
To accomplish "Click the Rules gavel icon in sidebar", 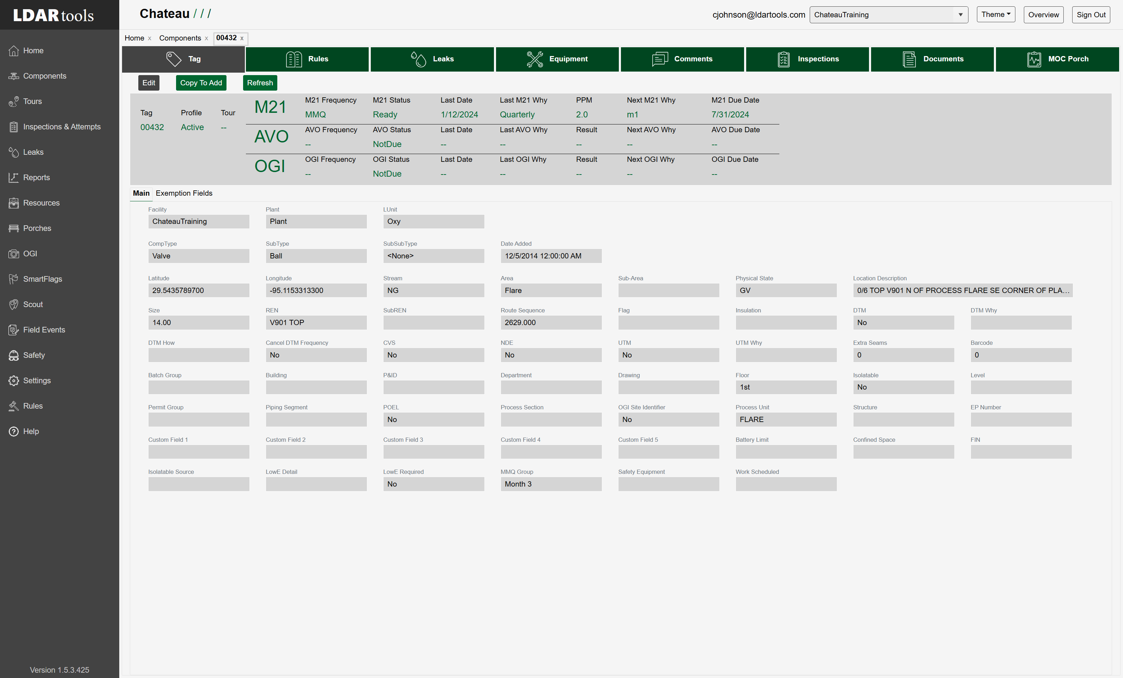I will point(14,406).
